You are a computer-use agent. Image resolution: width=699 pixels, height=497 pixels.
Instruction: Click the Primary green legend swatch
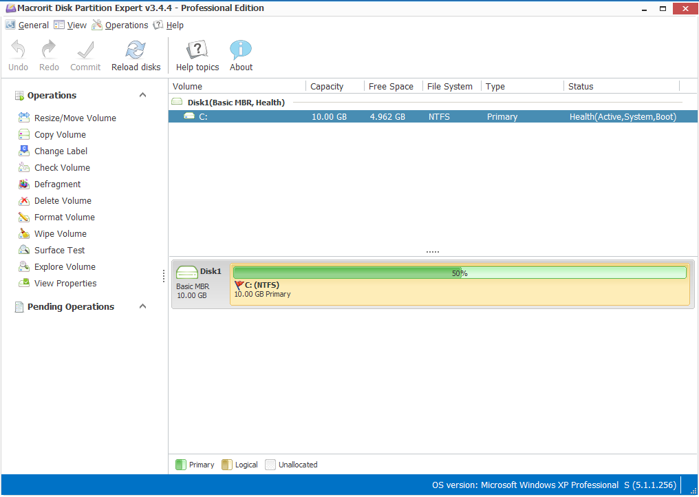[180, 465]
